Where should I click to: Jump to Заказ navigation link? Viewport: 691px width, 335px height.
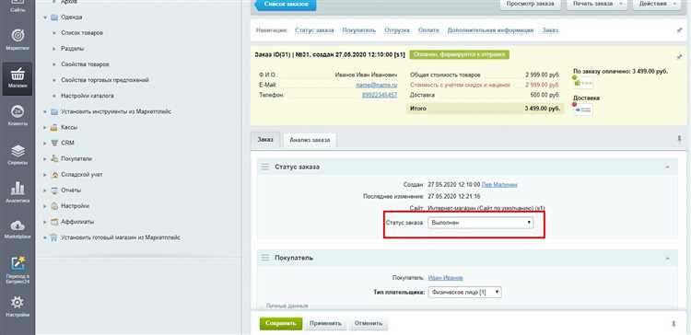tap(550, 30)
